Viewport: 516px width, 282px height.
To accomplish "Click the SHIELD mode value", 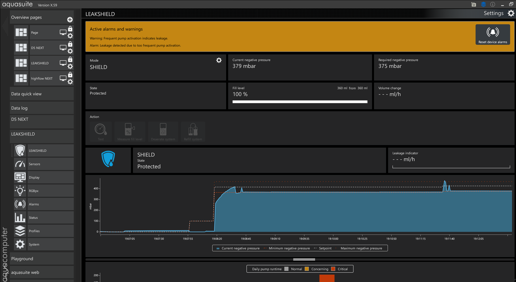I will click(98, 67).
